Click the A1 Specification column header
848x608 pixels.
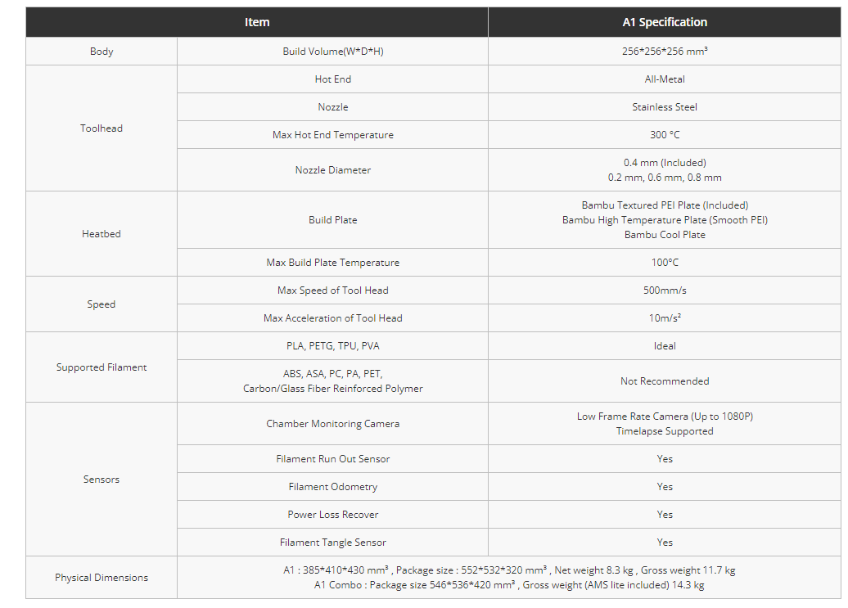tap(664, 22)
